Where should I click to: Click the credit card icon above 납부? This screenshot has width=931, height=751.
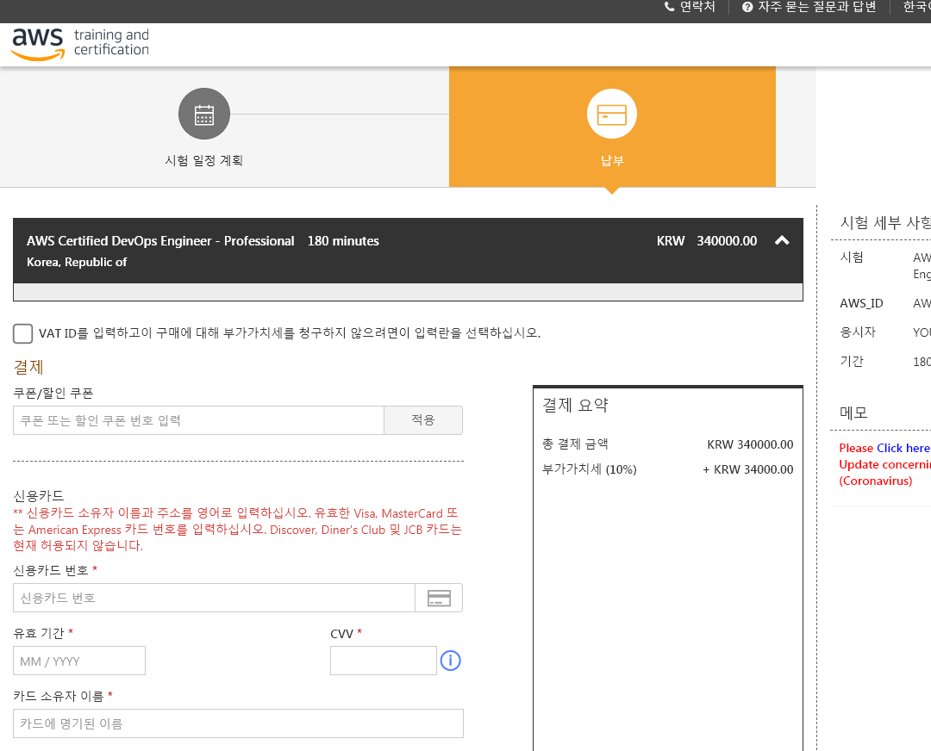(x=611, y=114)
